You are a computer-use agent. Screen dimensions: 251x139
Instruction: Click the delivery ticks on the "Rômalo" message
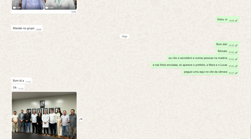[236, 52]
